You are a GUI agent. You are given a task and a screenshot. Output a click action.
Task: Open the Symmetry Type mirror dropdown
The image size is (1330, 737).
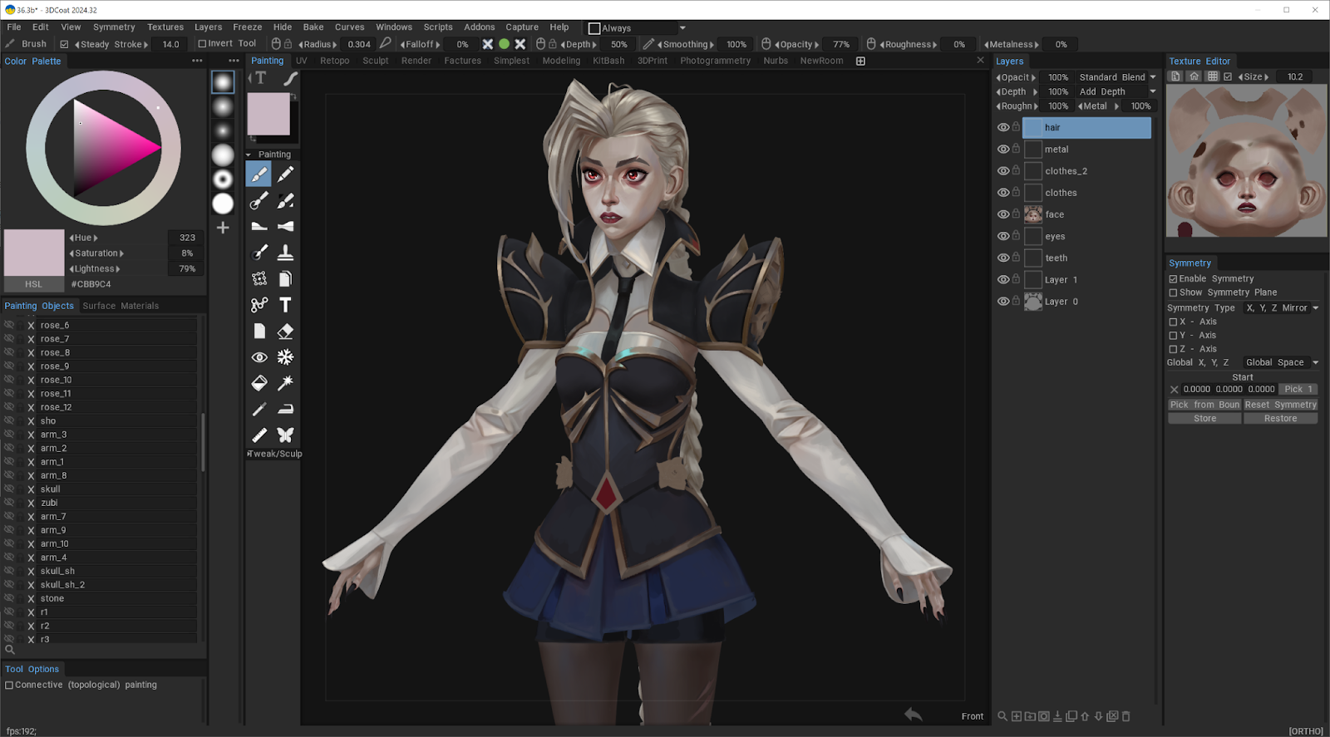tap(1281, 308)
